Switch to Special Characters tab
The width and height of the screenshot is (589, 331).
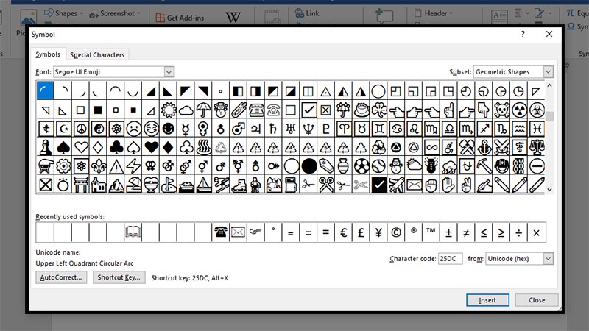(x=97, y=54)
